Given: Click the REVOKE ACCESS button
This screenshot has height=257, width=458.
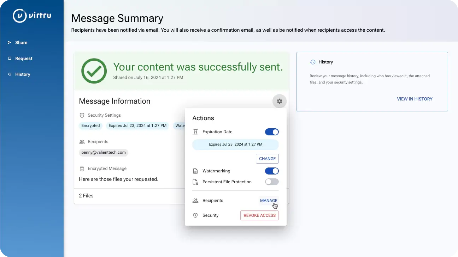Looking at the screenshot, I should (x=259, y=215).
